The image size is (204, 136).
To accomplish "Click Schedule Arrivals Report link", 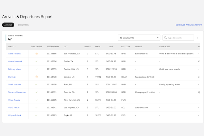I will [189, 25].
